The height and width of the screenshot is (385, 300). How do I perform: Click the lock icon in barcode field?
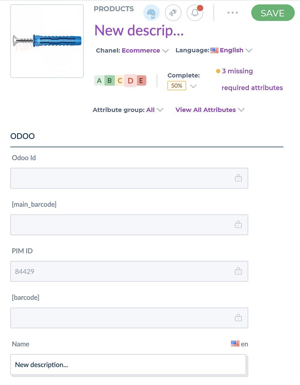238,318
